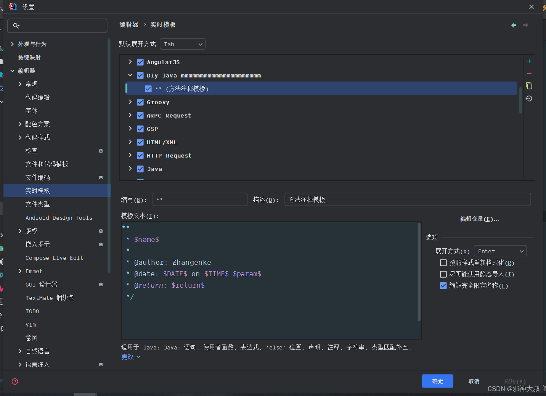Click the 编辑变量 link

tap(479, 219)
